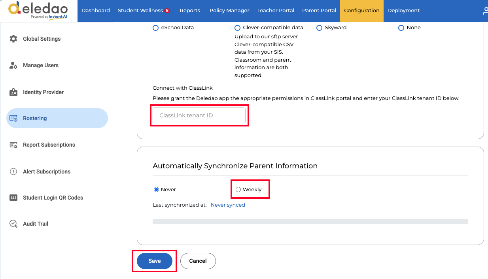Click the Cancel button
Viewport: 488px width, 279px height.
pyautogui.click(x=198, y=261)
